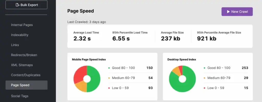Viewport: 262px width, 102px height.
Task: Navigate to Social Tags
Action: 20,96
